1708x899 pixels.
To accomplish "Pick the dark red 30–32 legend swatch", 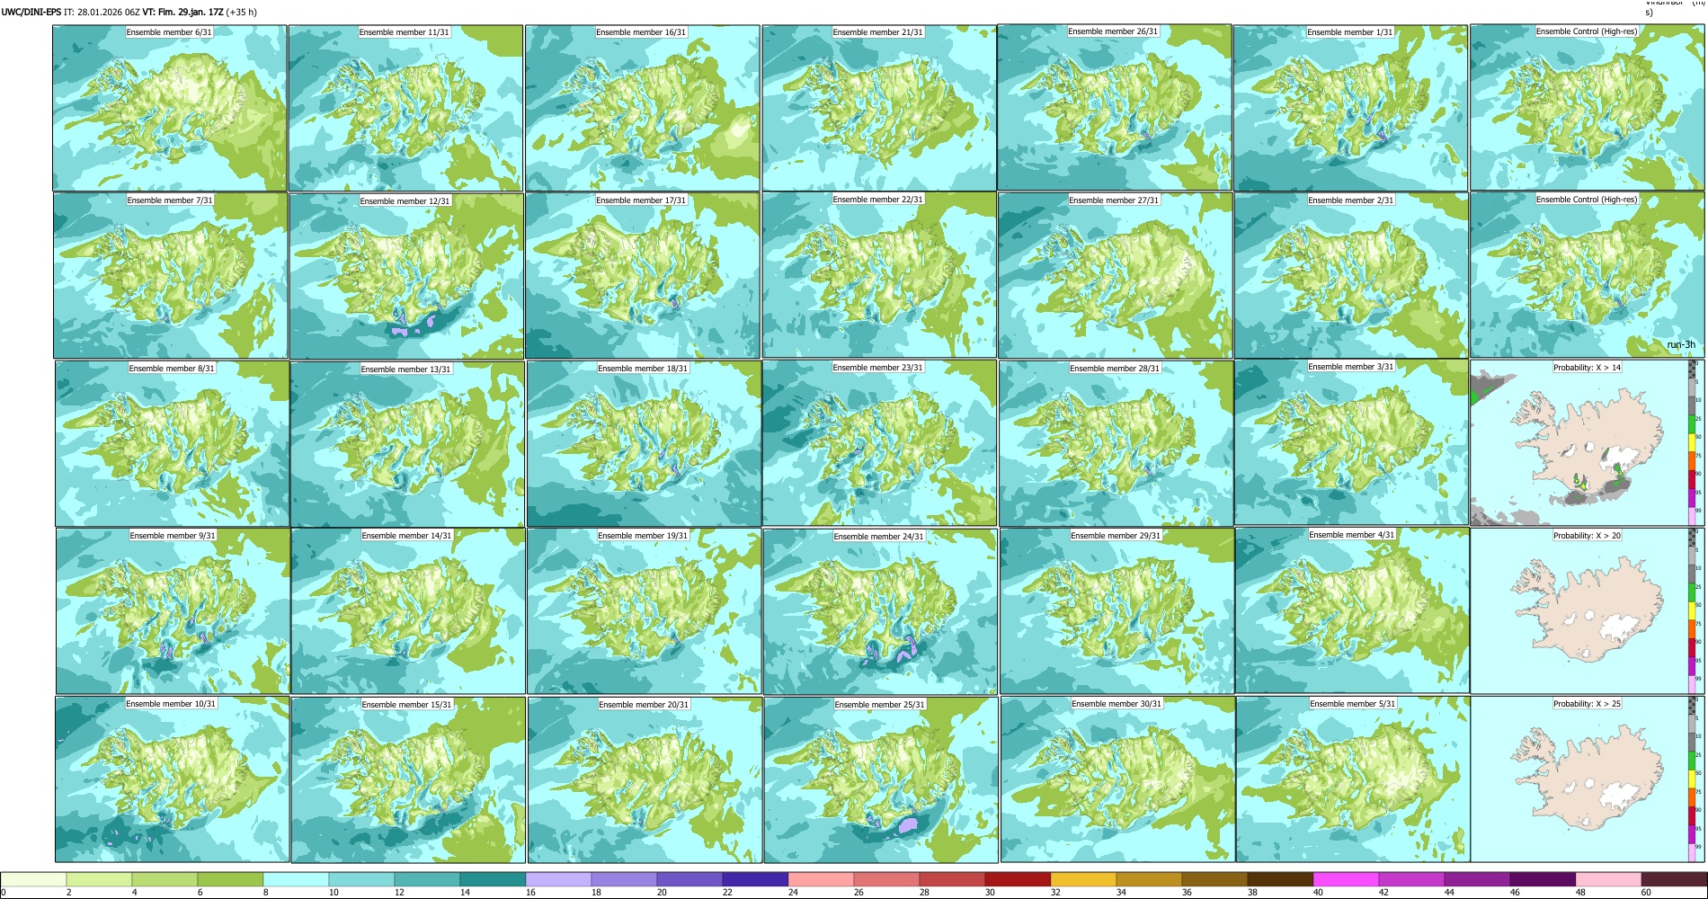I will [x=1019, y=879].
